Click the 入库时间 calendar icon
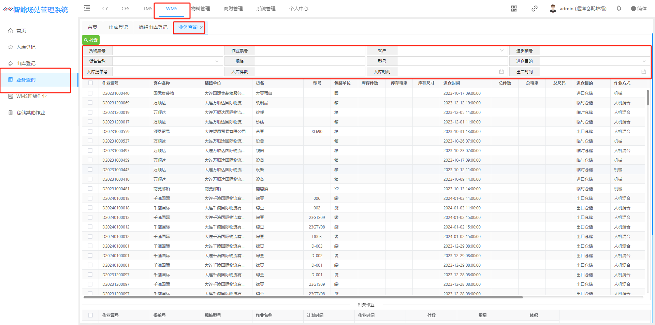 click(x=501, y=72)
